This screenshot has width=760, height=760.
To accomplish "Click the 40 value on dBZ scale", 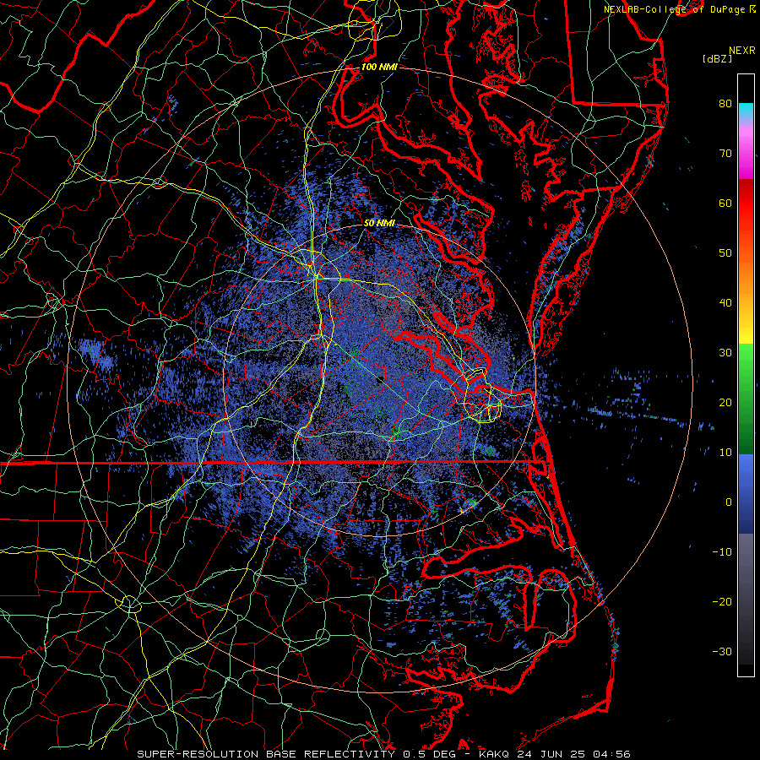I will [725, 303].
